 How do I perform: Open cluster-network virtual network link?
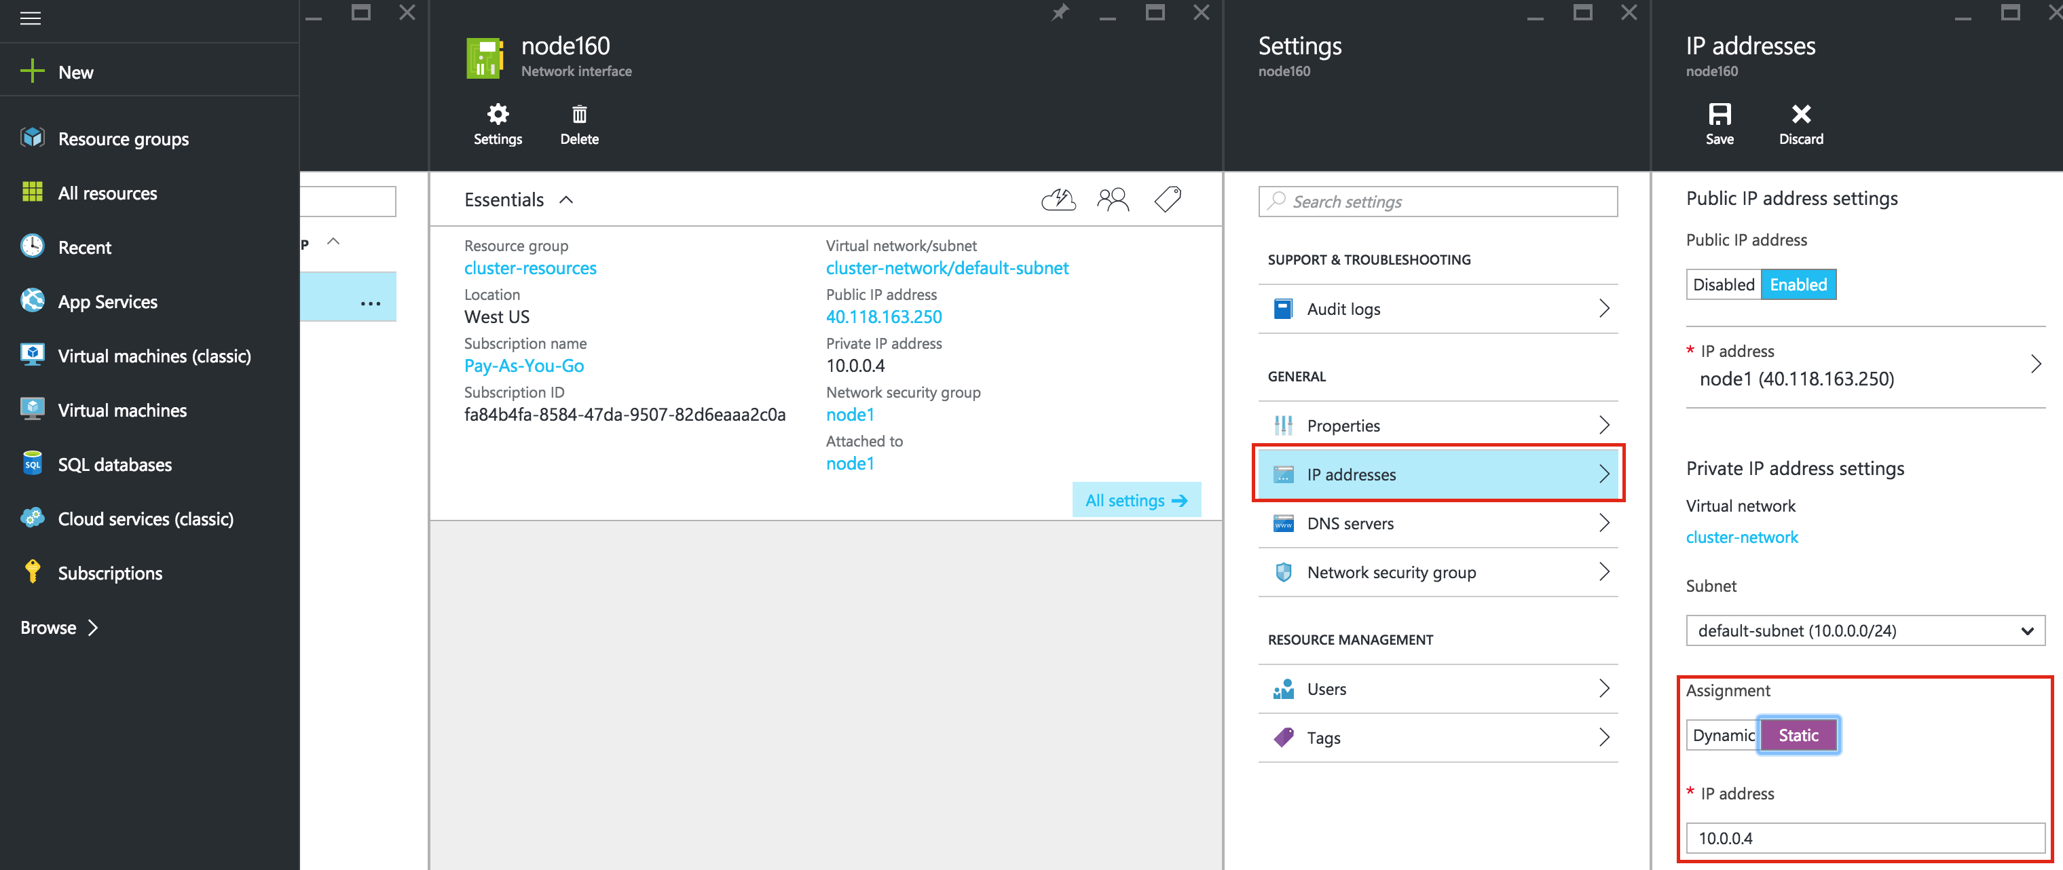click(1742, 537)
